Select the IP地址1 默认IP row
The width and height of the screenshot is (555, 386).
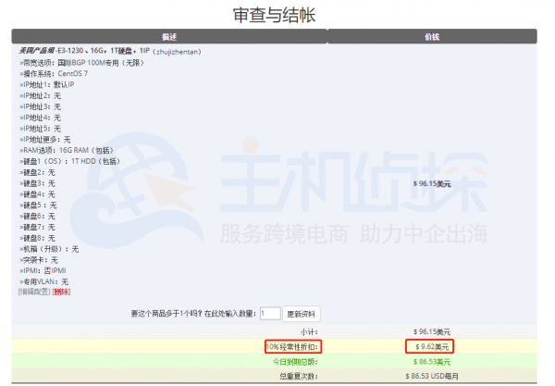click(47, 84)
